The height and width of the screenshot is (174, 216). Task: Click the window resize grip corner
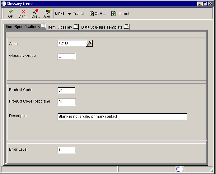tap(211, 170)
